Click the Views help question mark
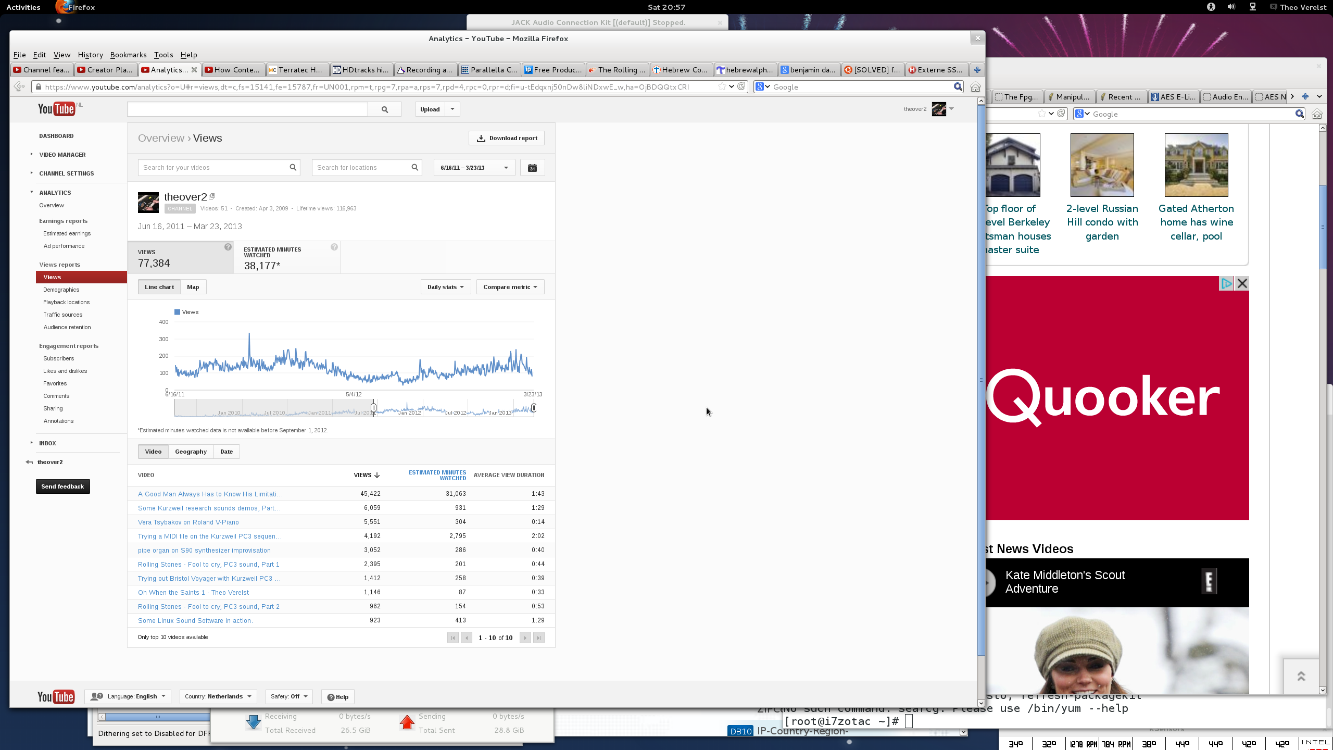Screen dimensions: 1333x750 [x=228, y=247]
